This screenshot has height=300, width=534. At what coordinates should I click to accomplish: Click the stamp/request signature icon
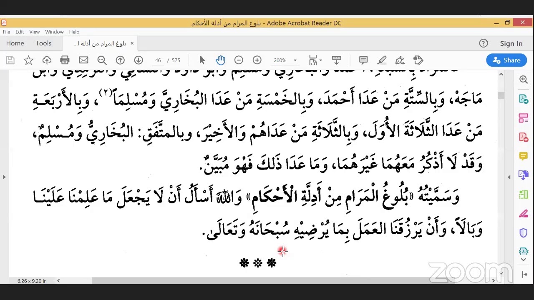(x=418, y=60)
